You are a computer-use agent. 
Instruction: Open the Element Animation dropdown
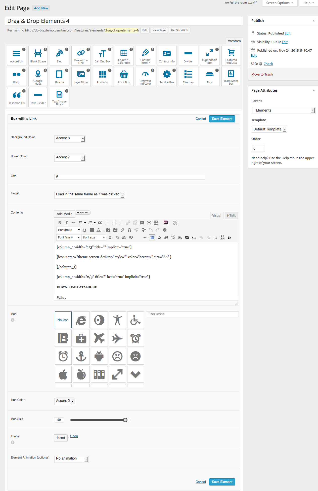(71, 459)
